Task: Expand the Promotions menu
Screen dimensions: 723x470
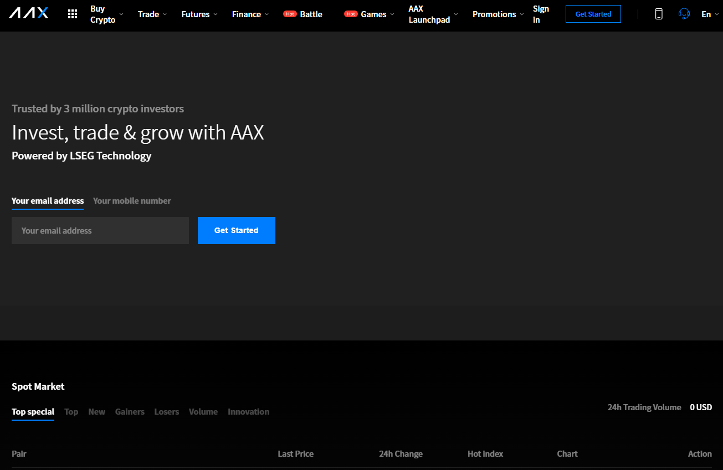Action: click(x=498, y=14)
